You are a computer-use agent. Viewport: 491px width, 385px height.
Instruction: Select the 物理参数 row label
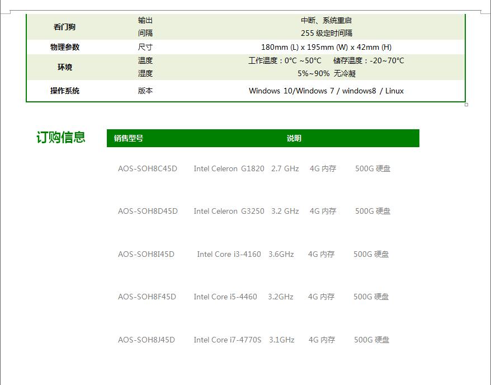(65, 47)
